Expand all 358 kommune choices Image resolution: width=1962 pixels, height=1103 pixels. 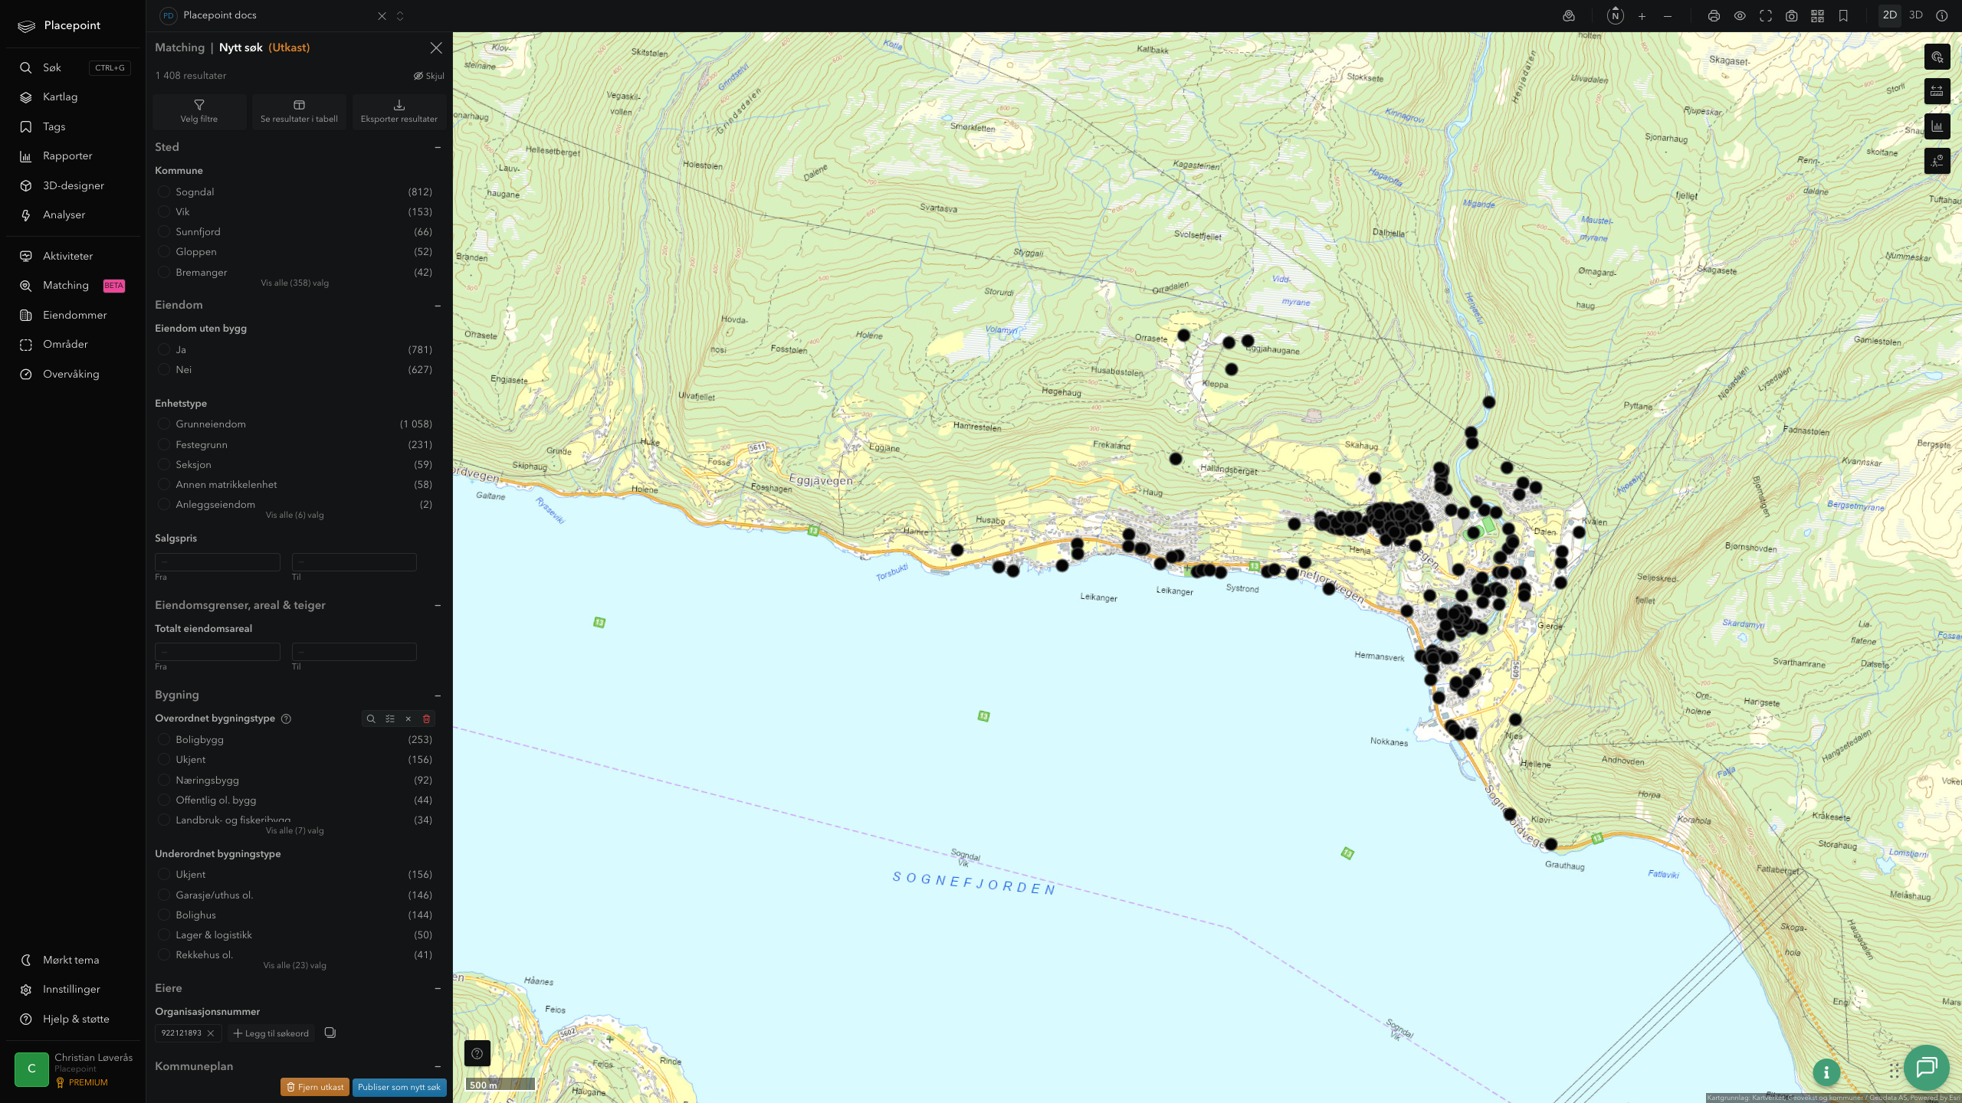[x=294, y=283]
